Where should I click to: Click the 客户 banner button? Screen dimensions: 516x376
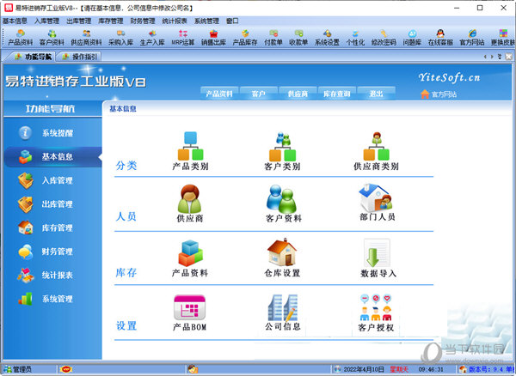258,94
